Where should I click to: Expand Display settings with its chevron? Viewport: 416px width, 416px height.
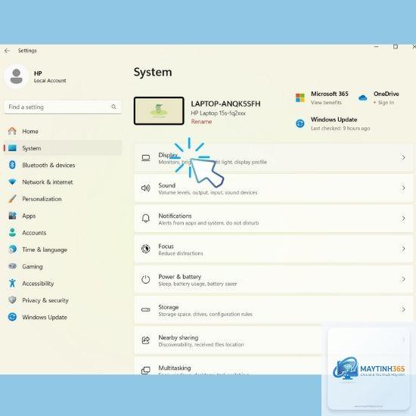pos(403,157)
